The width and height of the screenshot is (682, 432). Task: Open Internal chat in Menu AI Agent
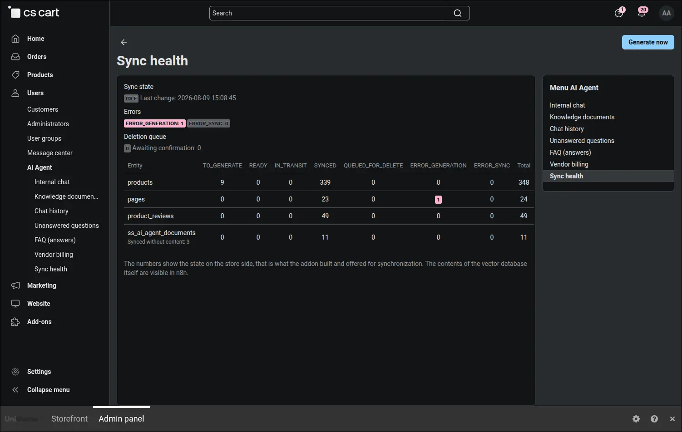click(568, 105)
